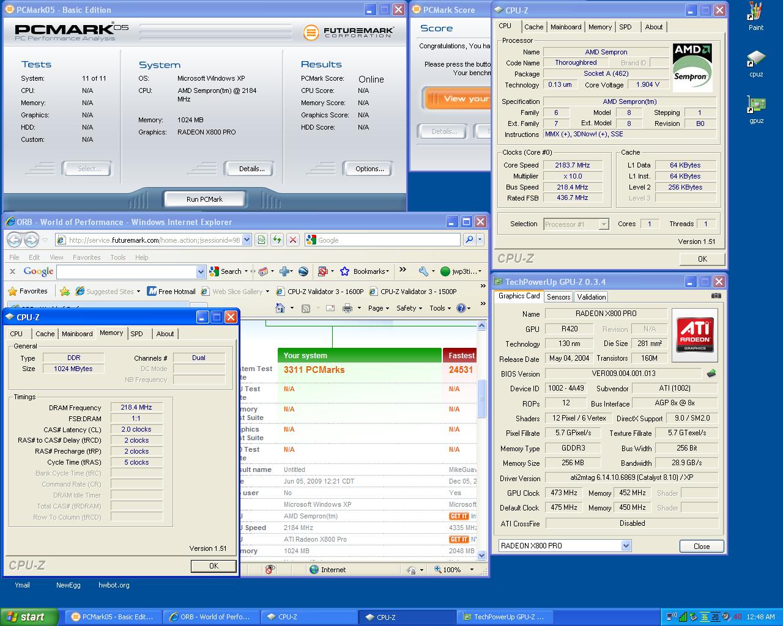Go back in Internet Explorer
This screenshot has height=626, width=783.
click(14, 240)
